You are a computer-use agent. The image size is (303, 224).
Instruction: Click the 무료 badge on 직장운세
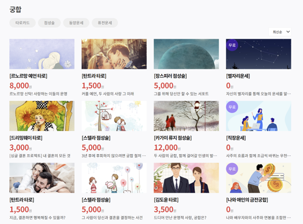[x=232, y=107]
